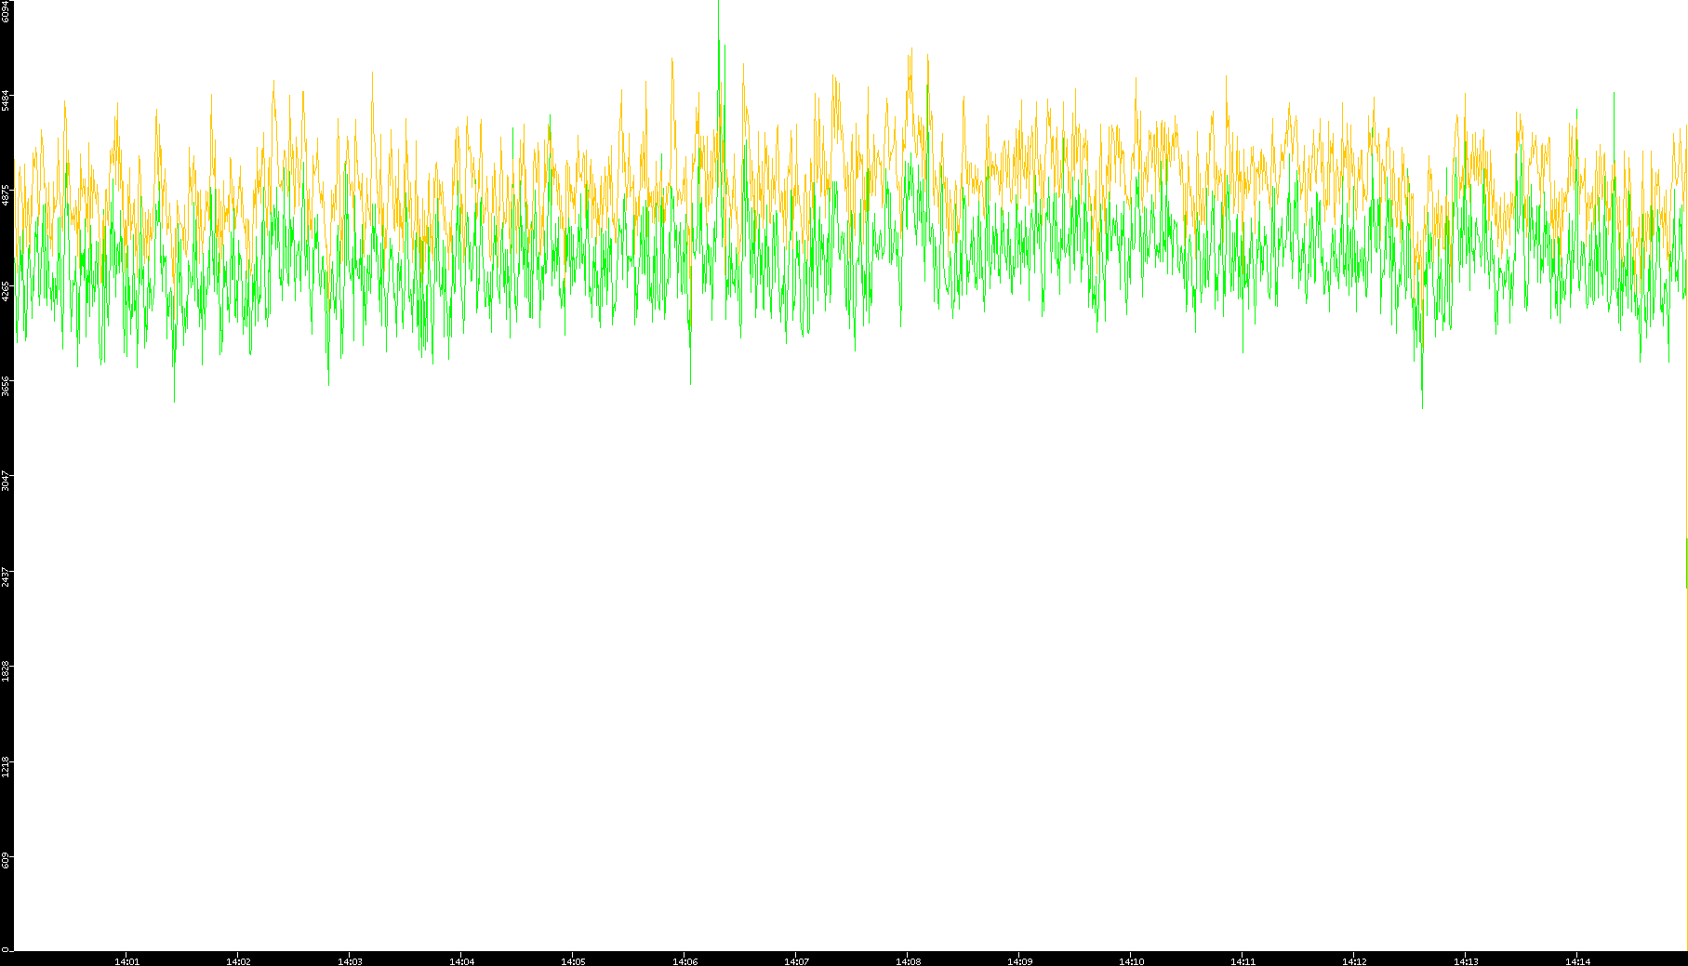Click the 1218 value on vertical axis
Image resolution: width=1688 pixels, height=966 pixels.
pos(7,766)
